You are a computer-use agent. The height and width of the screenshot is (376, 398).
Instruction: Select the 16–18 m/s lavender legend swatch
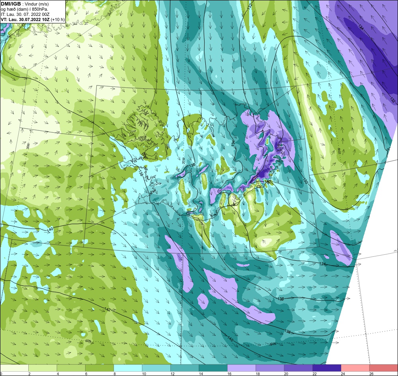[x=242, y=368]
